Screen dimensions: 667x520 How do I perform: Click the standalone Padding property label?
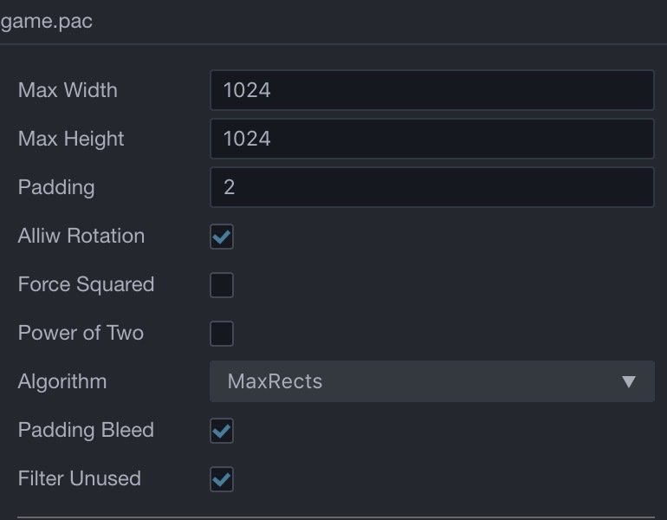[x=56, y=187]
